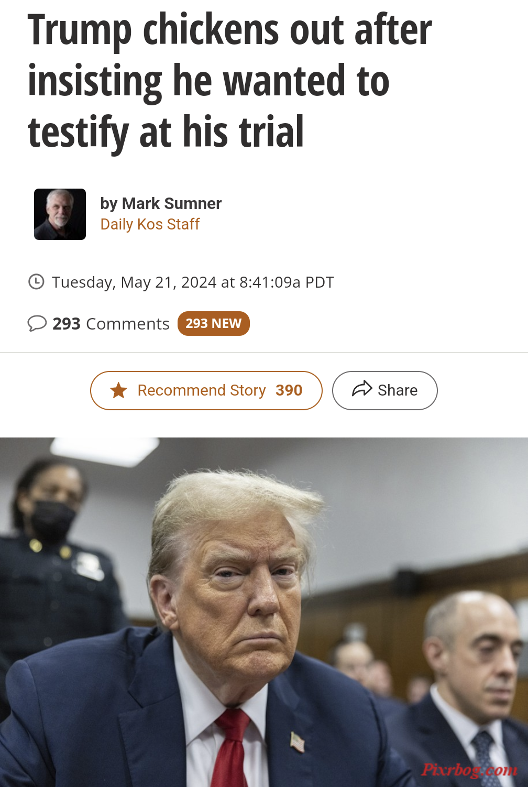This screenshot has height=787, width=528.
Task: Click the Share button label
Action: 398,390
